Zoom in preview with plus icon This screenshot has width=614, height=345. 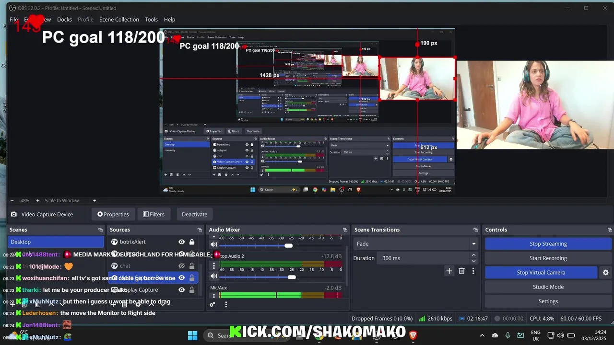coord(37,201)
